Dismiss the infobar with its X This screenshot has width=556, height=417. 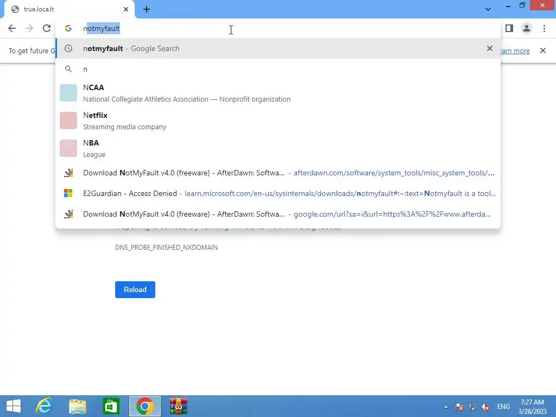[x=543, y=50]
